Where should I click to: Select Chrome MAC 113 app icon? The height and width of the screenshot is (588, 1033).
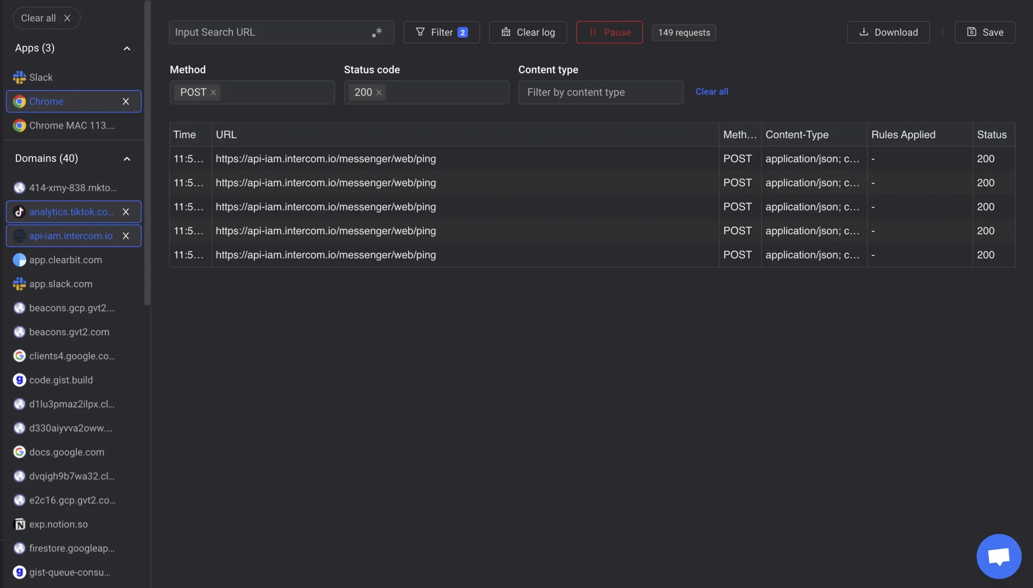coord(19,125)
